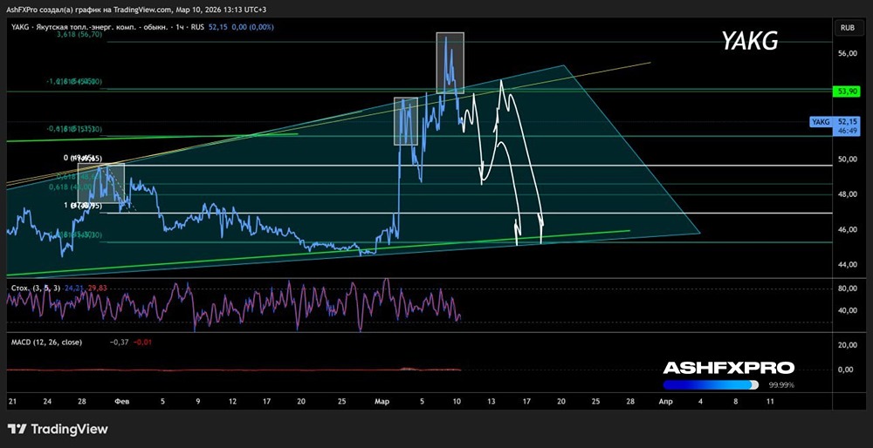Click the TradingView logo at bottom left
Screen dimensions: 873x448
(x=58, y=429)
